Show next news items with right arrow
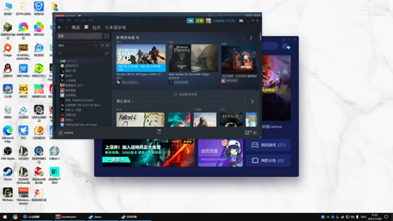This screenshot has height=221, width=393. point(251,38)
